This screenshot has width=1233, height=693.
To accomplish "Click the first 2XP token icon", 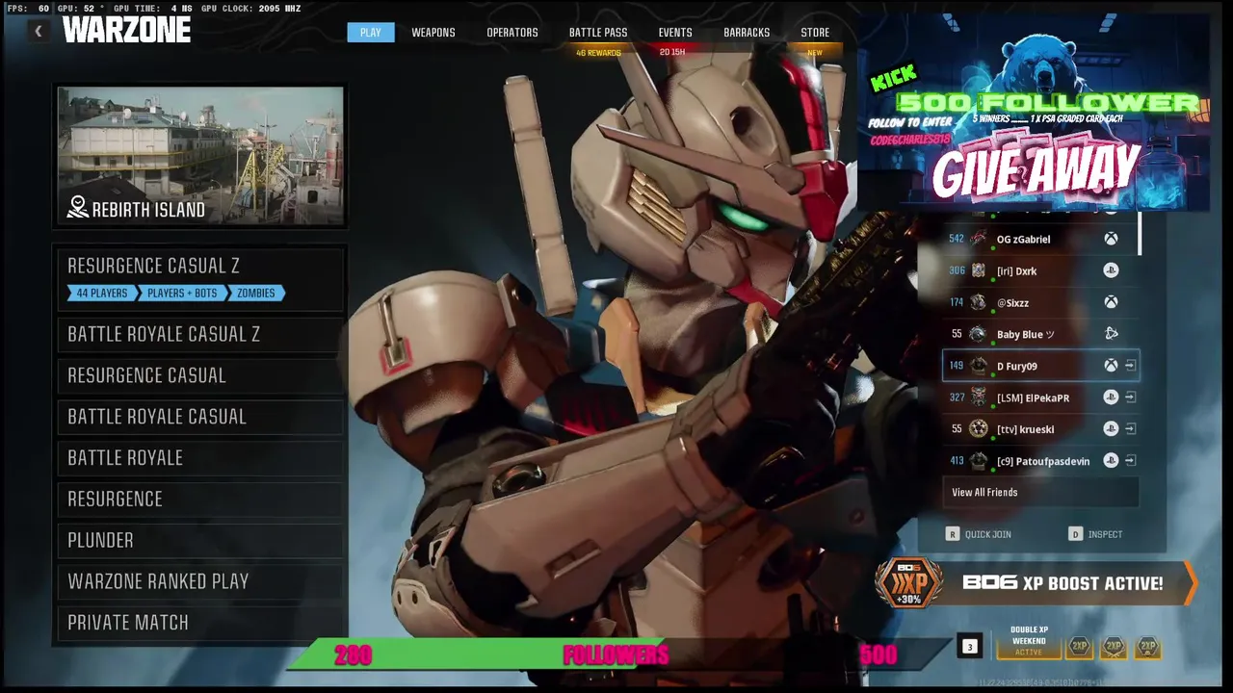I will click(x=1080, y=648).
